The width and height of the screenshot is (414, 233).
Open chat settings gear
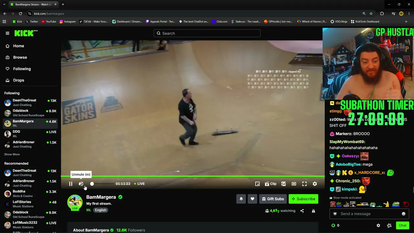pos(378,226)
